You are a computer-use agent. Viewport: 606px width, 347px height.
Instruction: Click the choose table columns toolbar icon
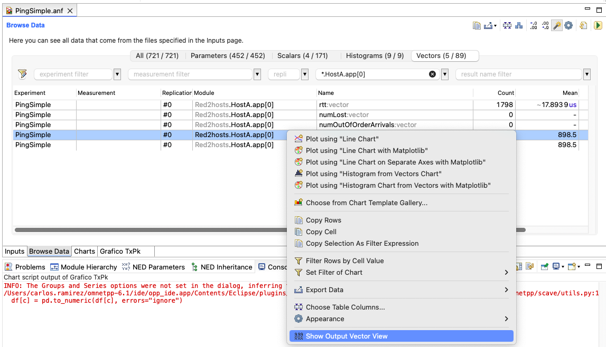(507, 25)
